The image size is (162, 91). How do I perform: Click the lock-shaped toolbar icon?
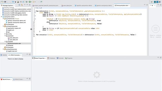click(x=18, y=2)
